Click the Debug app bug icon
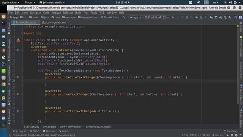 pos(187,18)
